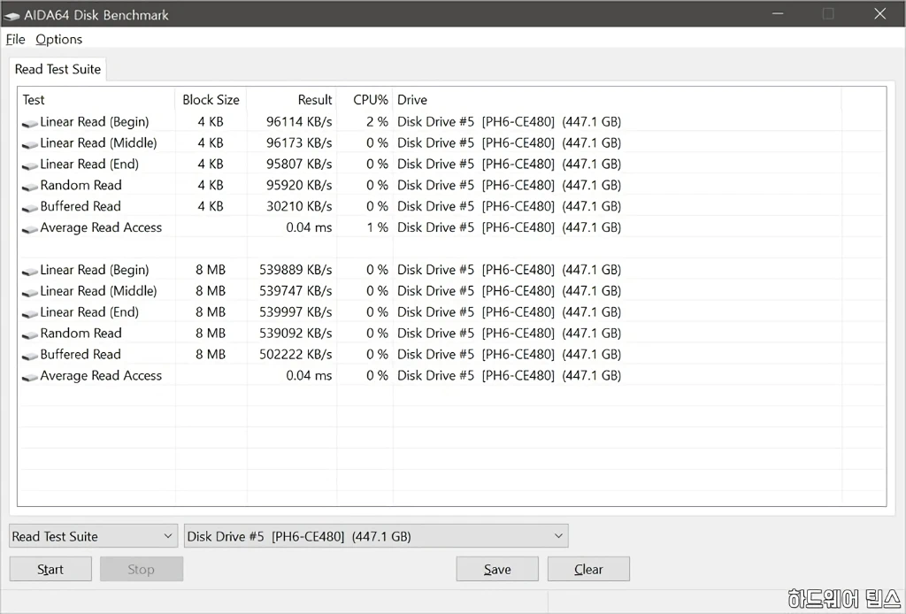Viewport: 906px width, 614px height.
Task: Click disk icon of 4 KB Linear Read (End)
Action: pyautogui.click(x=30, y=165)
